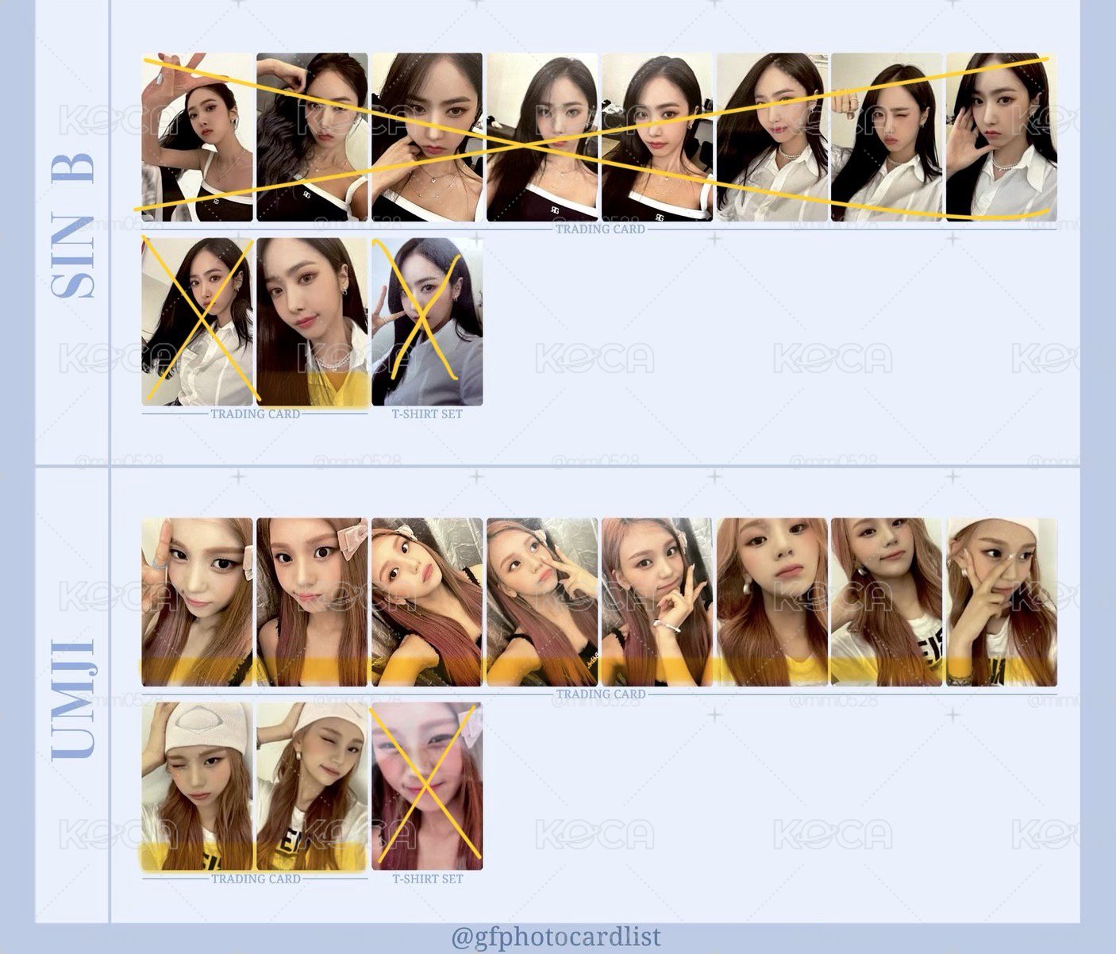
Task: Select SIN B's last top-row white shirt card
Action: pos(1001,137)
